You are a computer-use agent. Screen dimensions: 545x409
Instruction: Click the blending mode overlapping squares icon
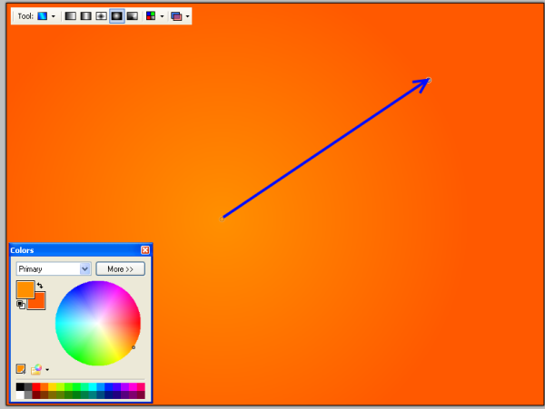(176, 16)
